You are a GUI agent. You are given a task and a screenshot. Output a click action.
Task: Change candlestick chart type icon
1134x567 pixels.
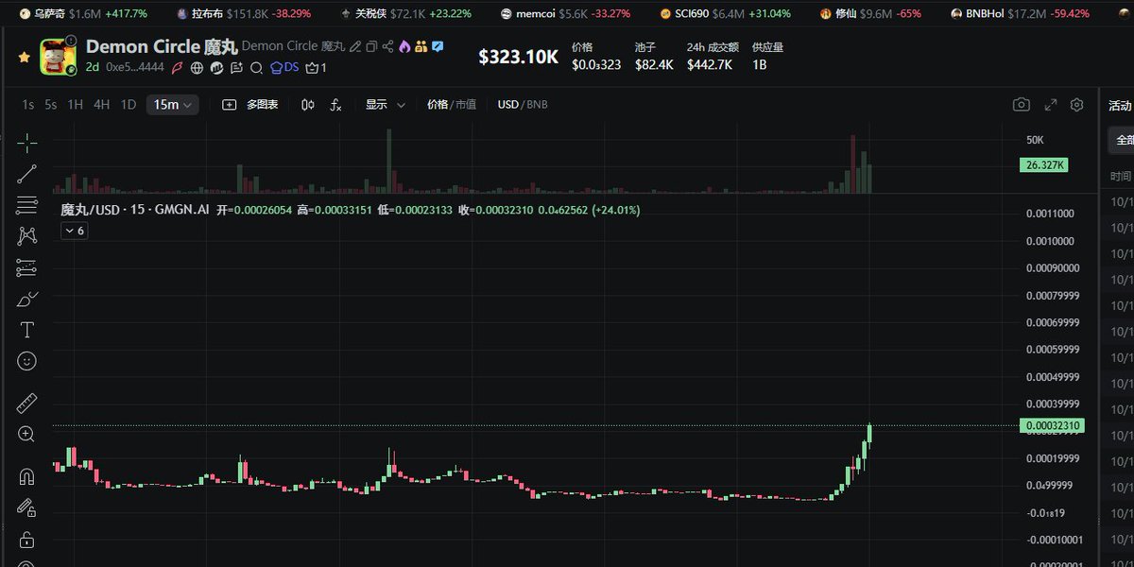307,105
